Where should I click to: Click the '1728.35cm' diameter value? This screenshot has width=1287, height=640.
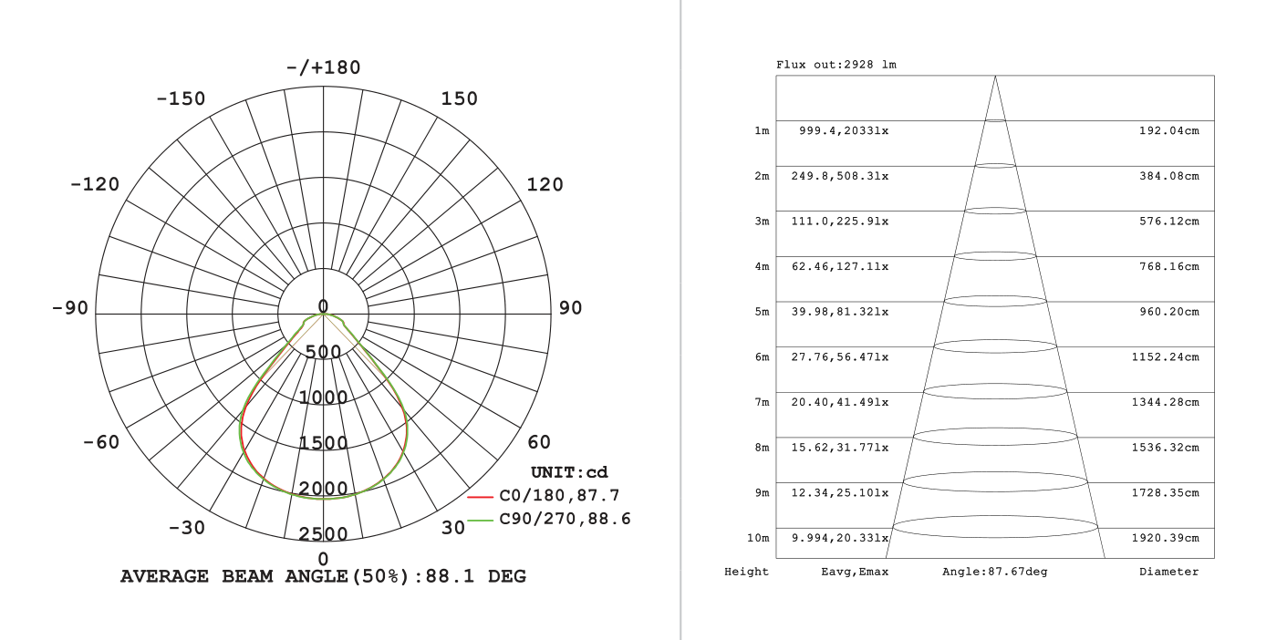point(1166,493)
